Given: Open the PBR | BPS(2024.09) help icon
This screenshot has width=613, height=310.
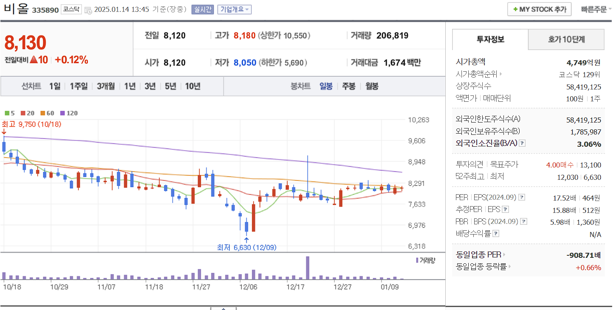Looking at the screenshot, I should pyautogui.click(x=523, y=221).
